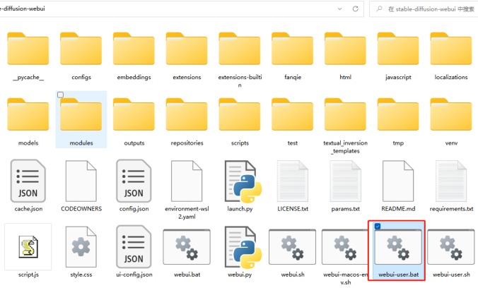478x295 pixels.
Task: Click the venv folder
Action: (452, 119)
